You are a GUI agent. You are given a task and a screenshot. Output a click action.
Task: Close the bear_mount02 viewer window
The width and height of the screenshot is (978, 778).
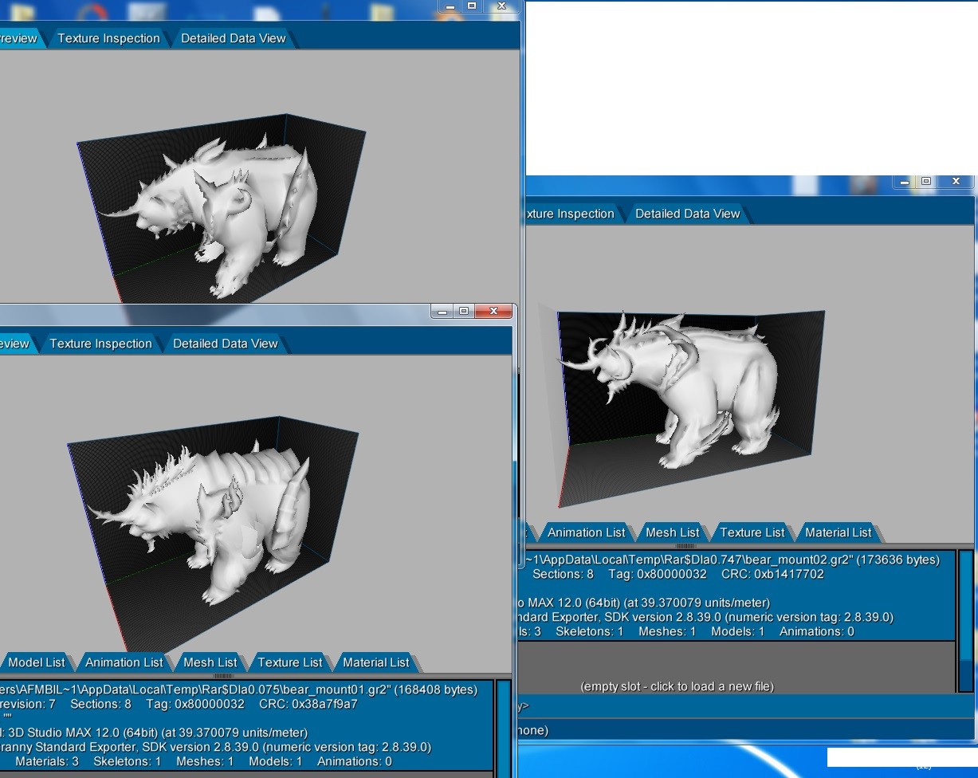[956, 182]
